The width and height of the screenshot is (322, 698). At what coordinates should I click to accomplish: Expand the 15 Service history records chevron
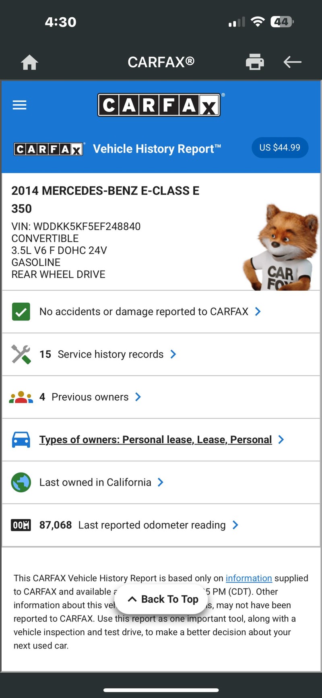(x=173, y=354)
